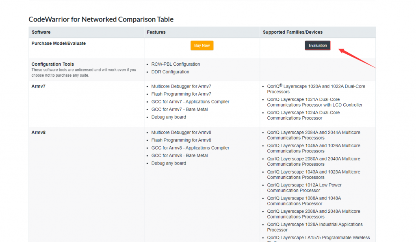Click 'Multicore Debugger for Armv8' item

pyautogui.click(x=181, y=133)
